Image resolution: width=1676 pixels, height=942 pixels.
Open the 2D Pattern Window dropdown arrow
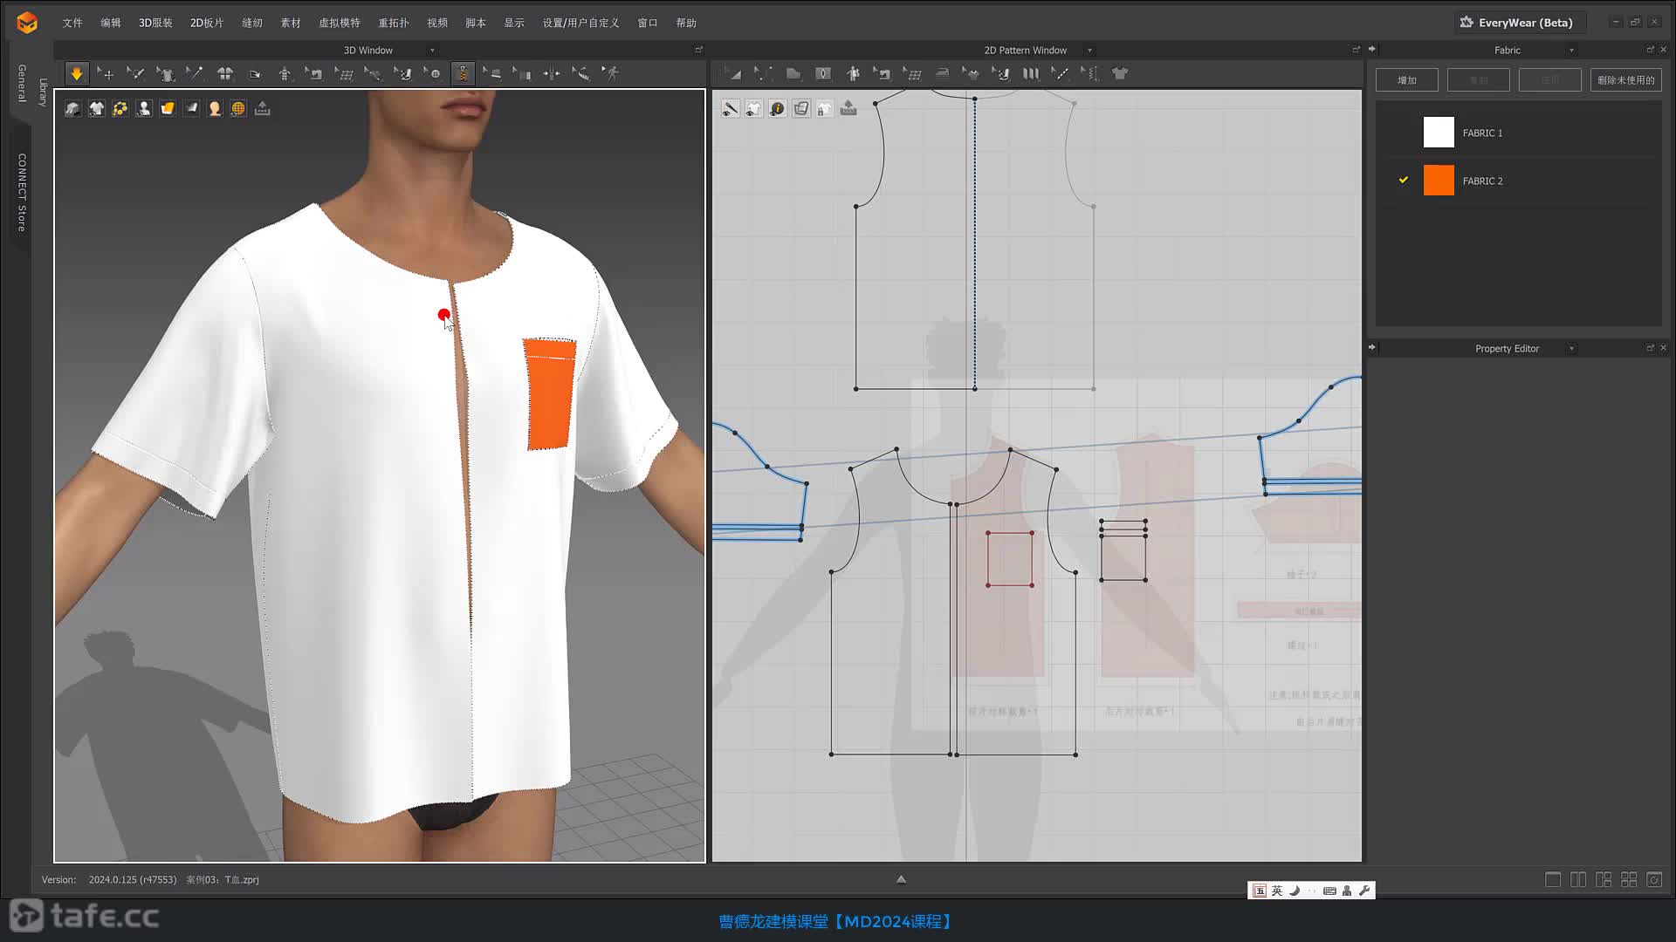click(1089, 51)
